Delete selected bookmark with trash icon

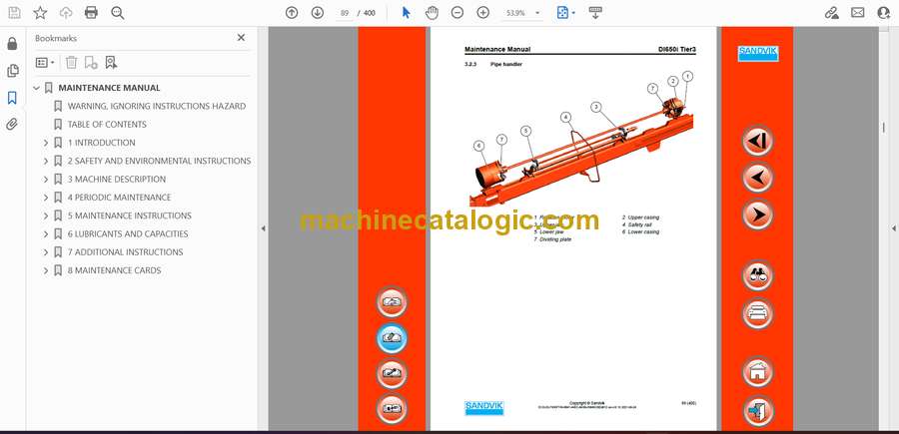point(71,63)
